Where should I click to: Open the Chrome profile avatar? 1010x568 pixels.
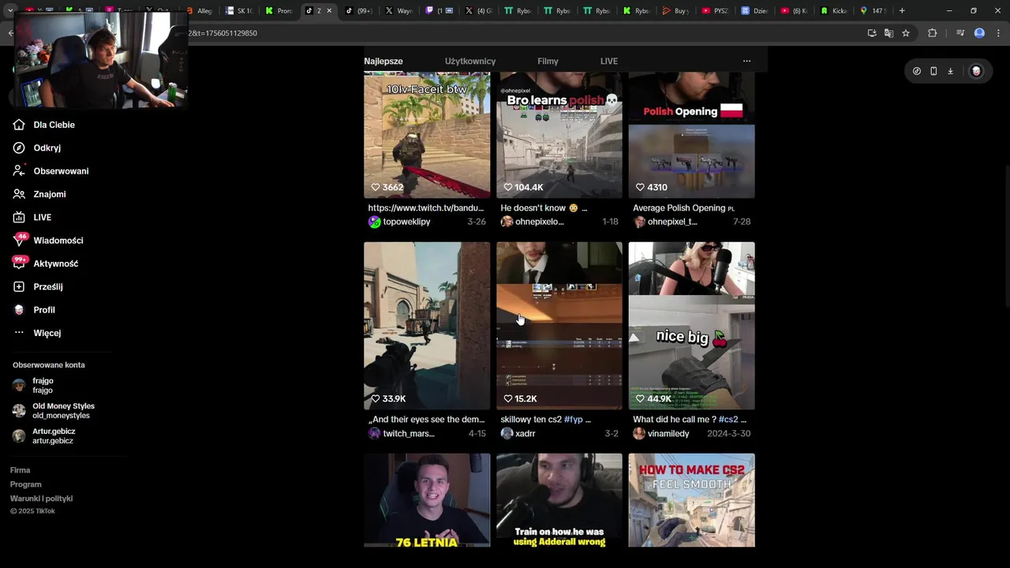click(979, 33)
